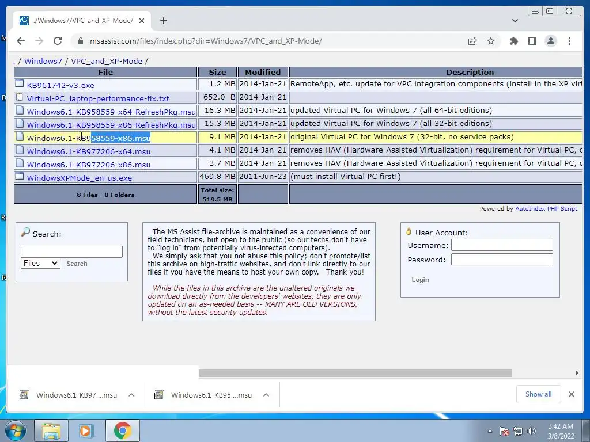Switch to Chrome in the taskbar
This screenshot has width=590, height=442.
click(122, 430)
